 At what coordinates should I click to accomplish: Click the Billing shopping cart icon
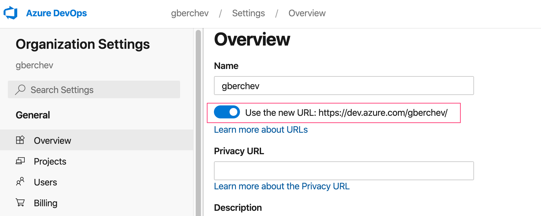click(20, 202)
